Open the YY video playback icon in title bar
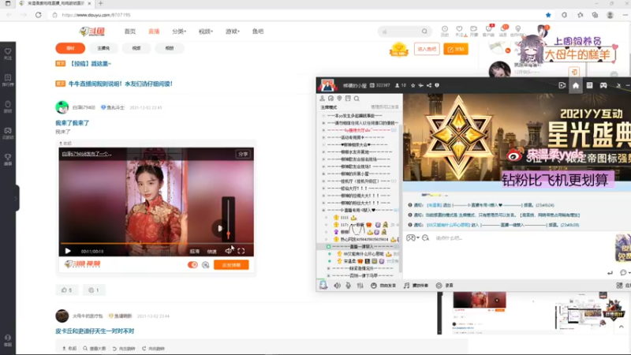631x355 pixels. 562,85
